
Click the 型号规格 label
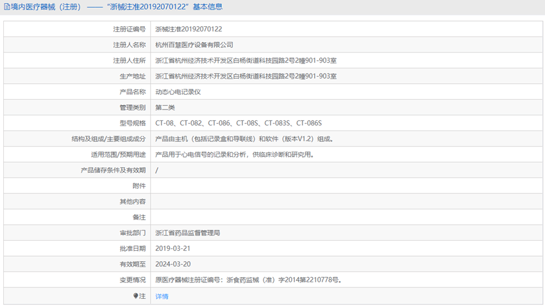click(133, 123)
